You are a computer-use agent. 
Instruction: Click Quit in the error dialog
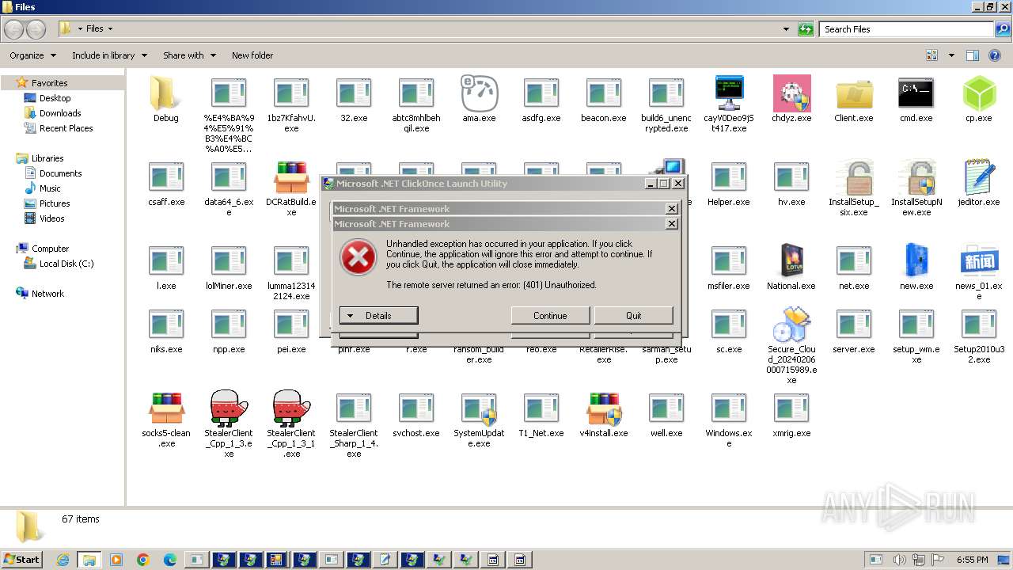[634, 315]
